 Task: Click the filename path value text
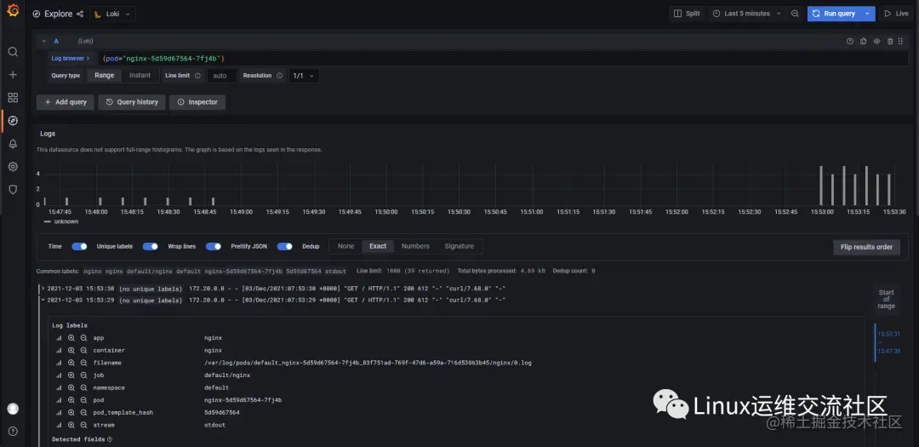(368, 363)
